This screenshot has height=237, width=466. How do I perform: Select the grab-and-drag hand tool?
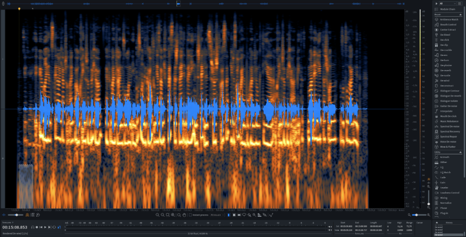pyautogui.click(x=184, y=215)
